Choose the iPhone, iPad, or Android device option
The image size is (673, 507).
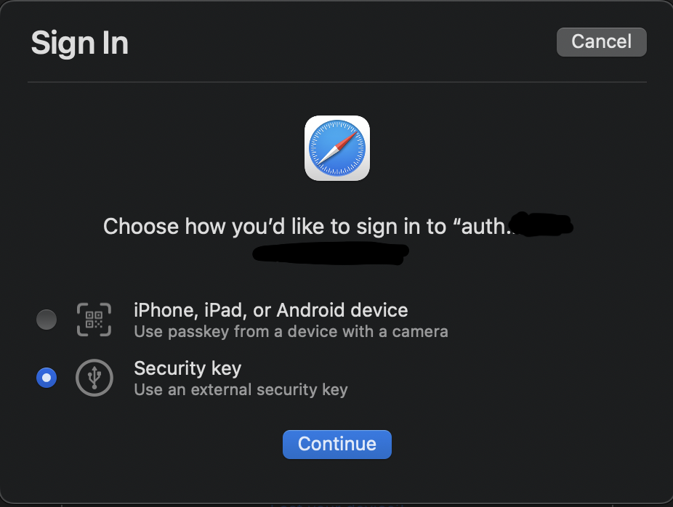(x=46, y=319)
